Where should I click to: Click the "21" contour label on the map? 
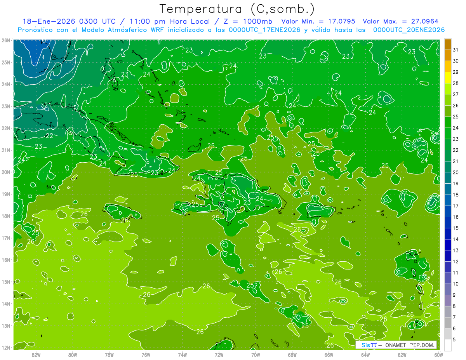[x=48, y=105]
